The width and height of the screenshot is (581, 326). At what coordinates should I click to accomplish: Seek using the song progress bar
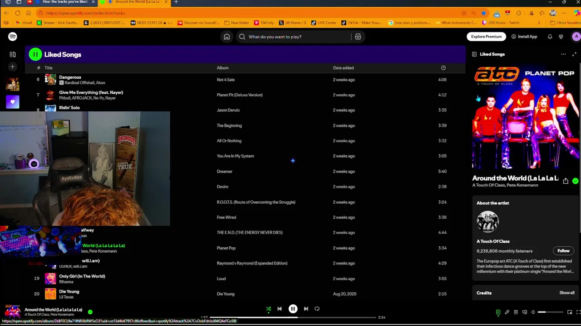[293, 317]
